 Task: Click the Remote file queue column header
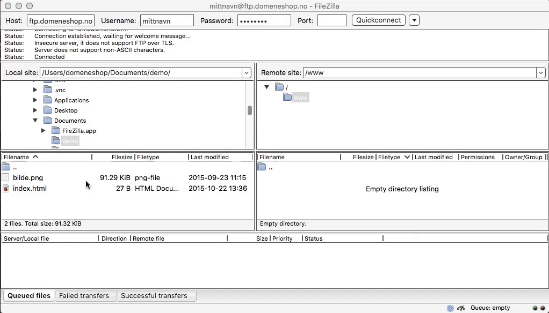click(x=179, y=239)
